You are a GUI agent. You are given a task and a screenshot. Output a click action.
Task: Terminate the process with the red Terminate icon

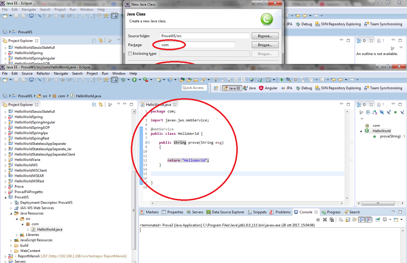[318, 219]
